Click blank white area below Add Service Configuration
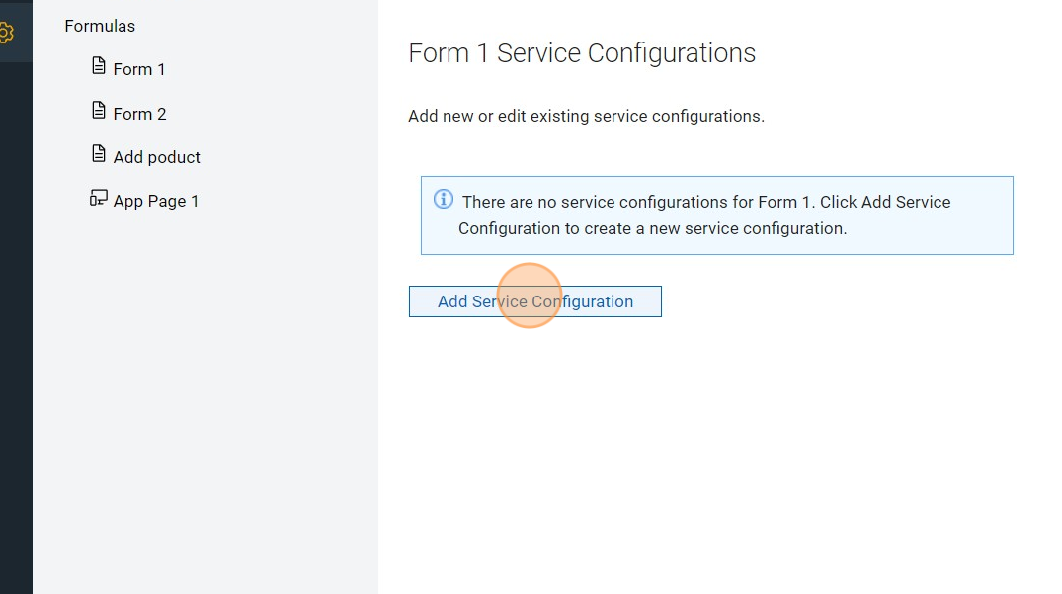Image resolution: width=1062 pixels, height=594 pixels. (692, 445)
